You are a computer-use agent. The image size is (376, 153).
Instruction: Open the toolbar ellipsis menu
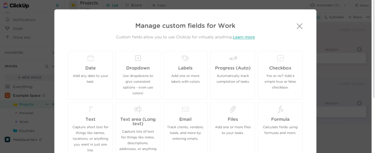[x=368, y=17]
